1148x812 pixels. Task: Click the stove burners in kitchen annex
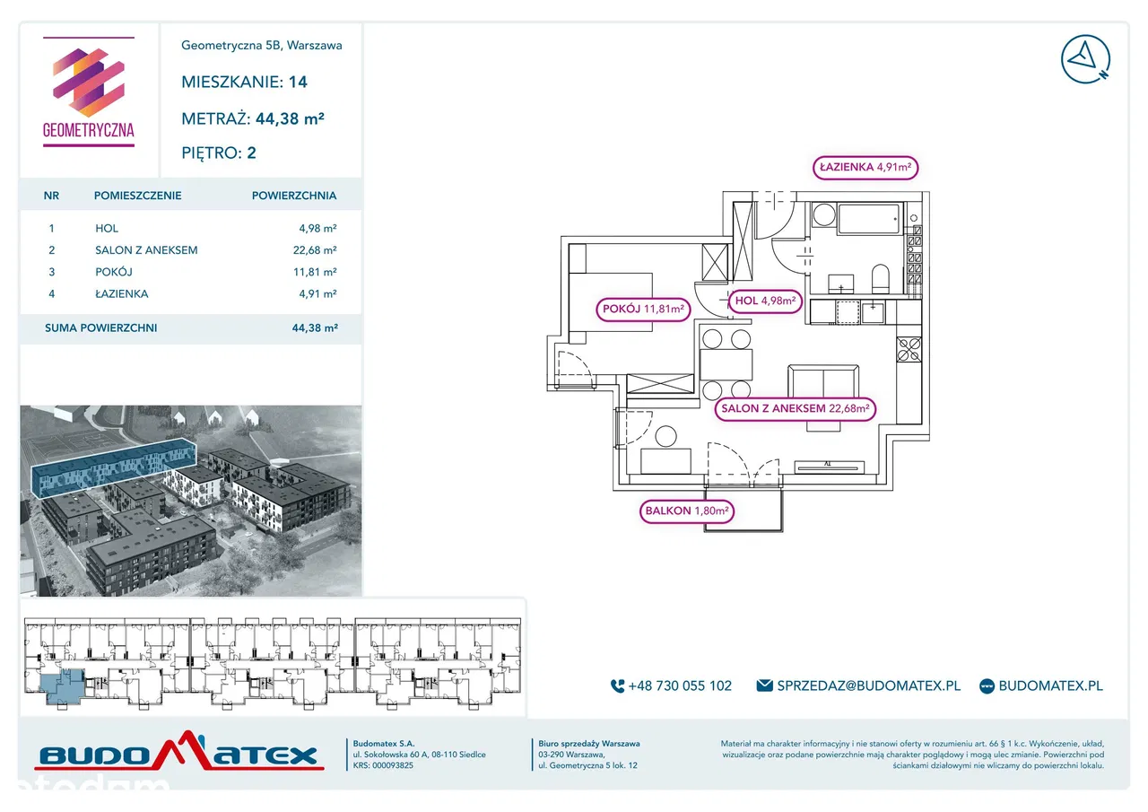(x=909, y=348)
